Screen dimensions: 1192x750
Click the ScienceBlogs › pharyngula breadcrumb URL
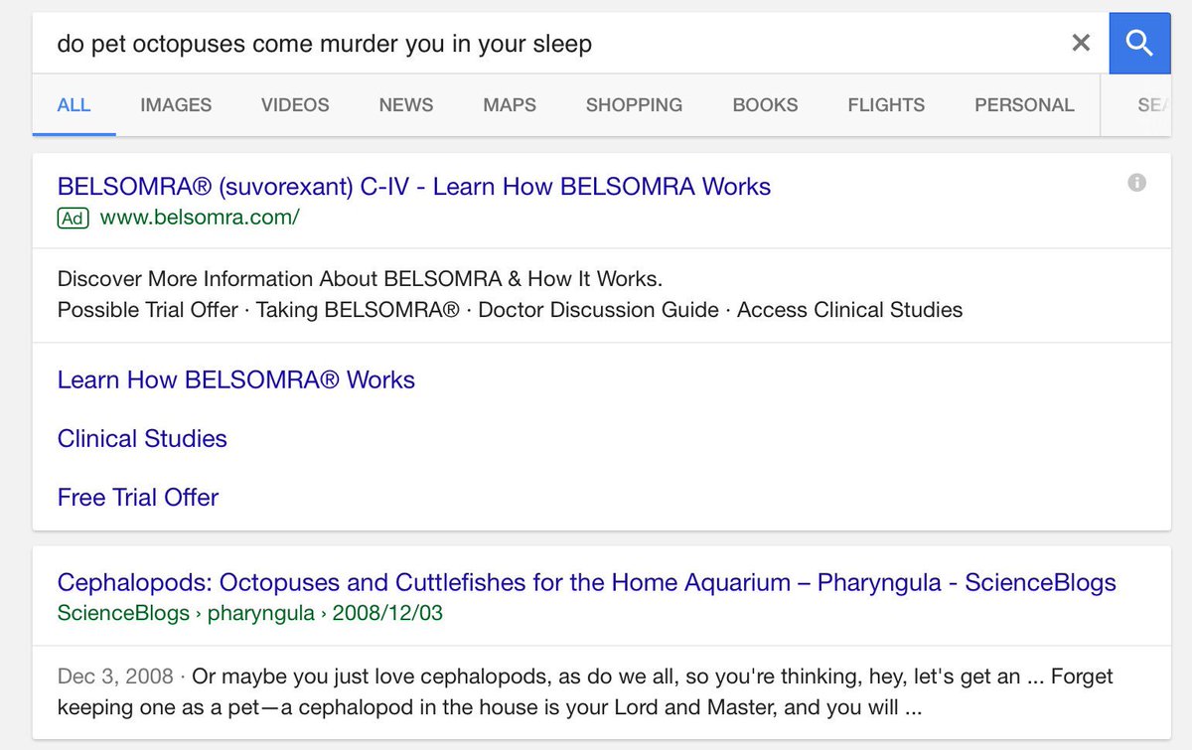pyautogui.click(x=250, y=613)
